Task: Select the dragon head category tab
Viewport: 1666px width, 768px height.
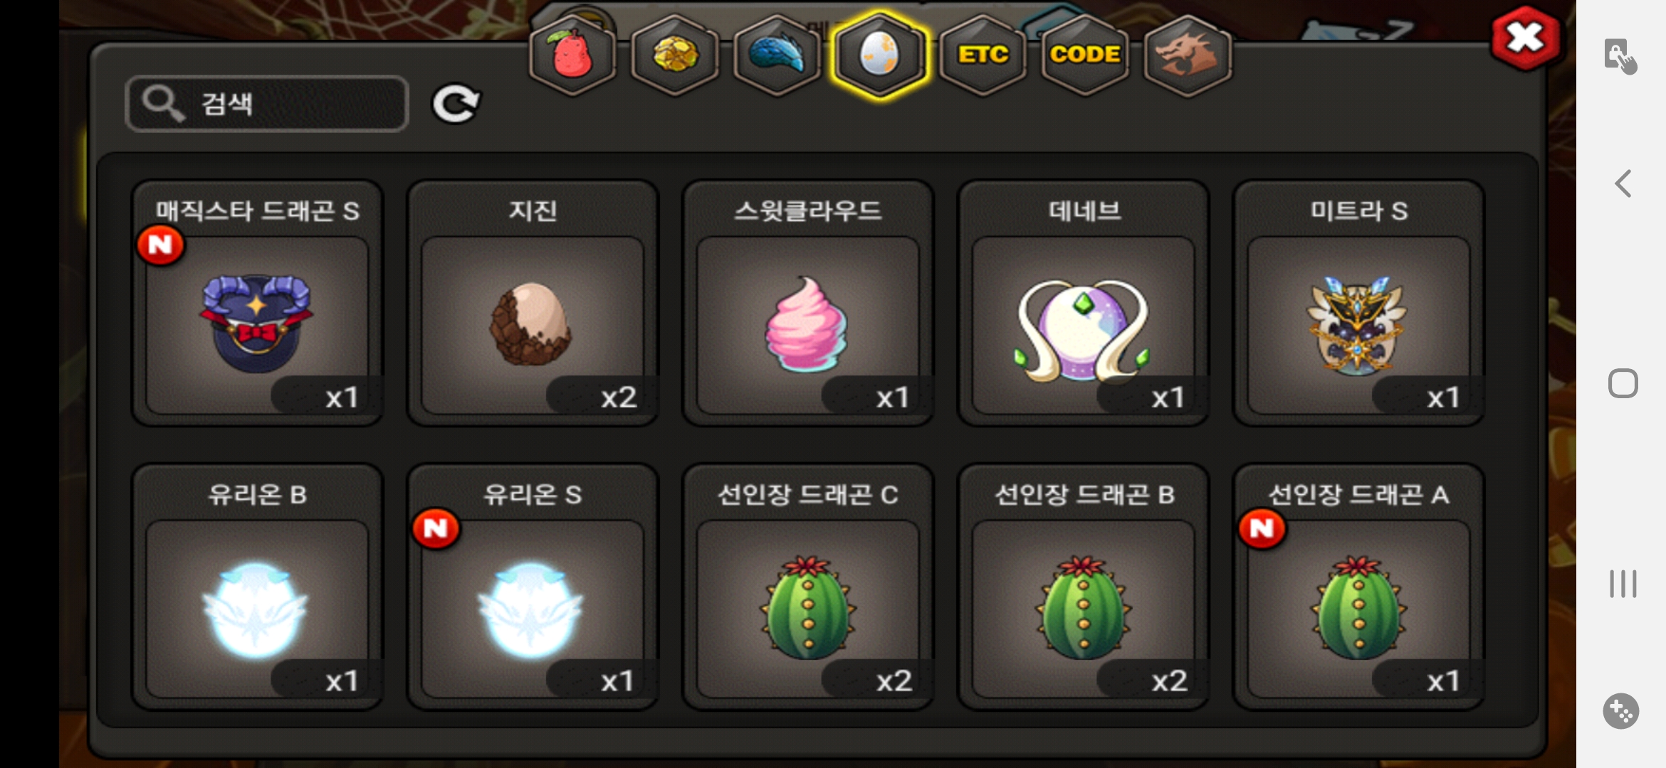Action: (1188, 55)
